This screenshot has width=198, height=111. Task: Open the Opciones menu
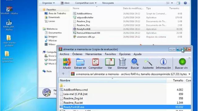125,54
